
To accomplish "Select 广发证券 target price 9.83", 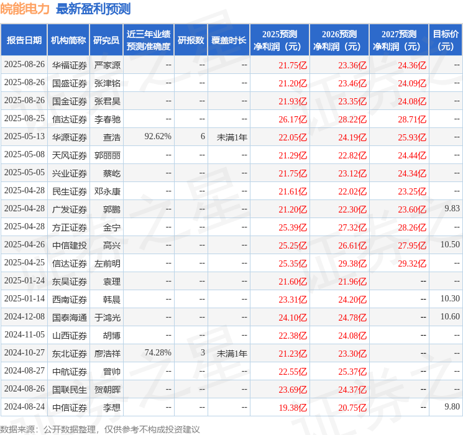I will tap(452, 209).
